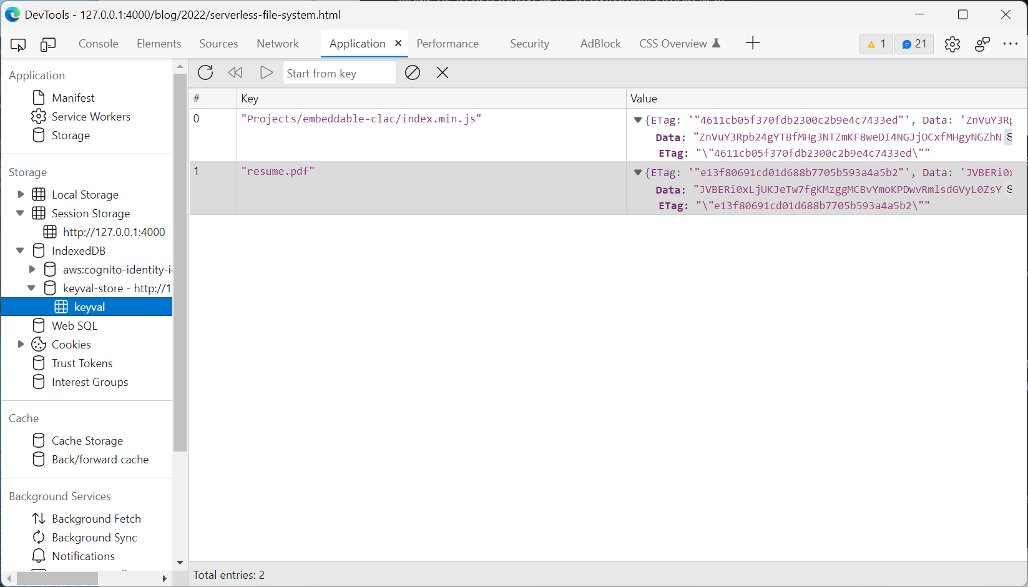Clear the object store

413,72
